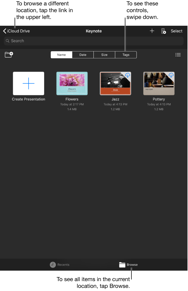Click the 'Jazz' file name
This screenshot has height=291, width=188.
coord(115,99)
